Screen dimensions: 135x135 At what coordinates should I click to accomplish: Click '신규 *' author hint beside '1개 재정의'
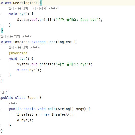point(53,8)
